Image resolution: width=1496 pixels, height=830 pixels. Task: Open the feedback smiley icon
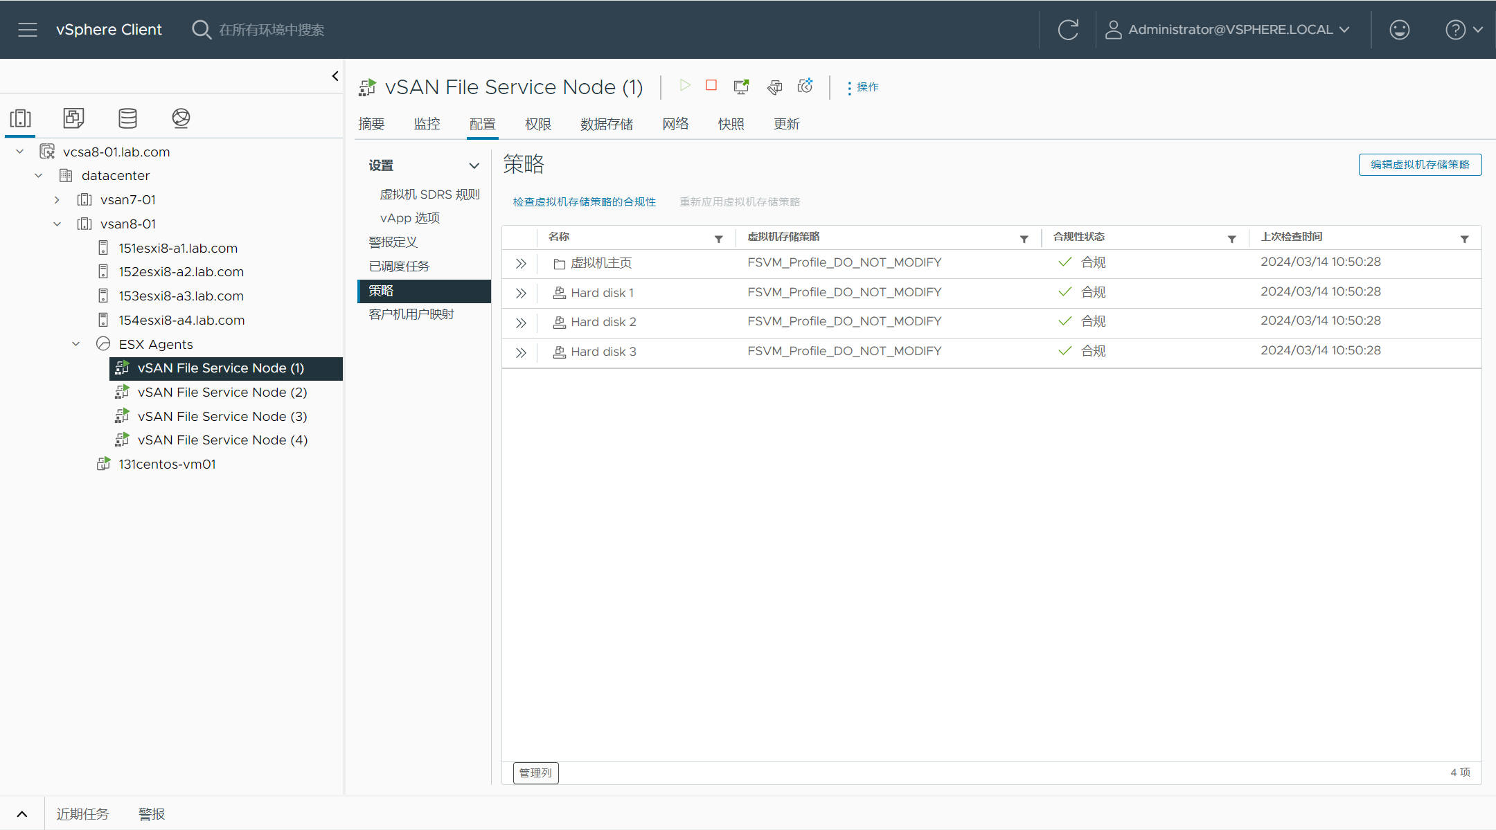click(x=1399, y=30)
